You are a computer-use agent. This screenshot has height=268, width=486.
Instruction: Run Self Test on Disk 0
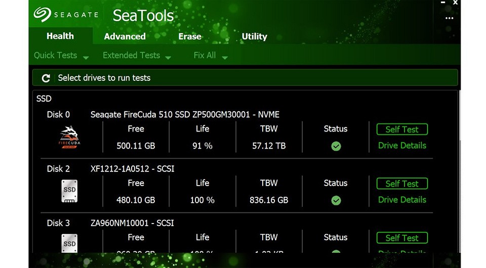(402, 129)
